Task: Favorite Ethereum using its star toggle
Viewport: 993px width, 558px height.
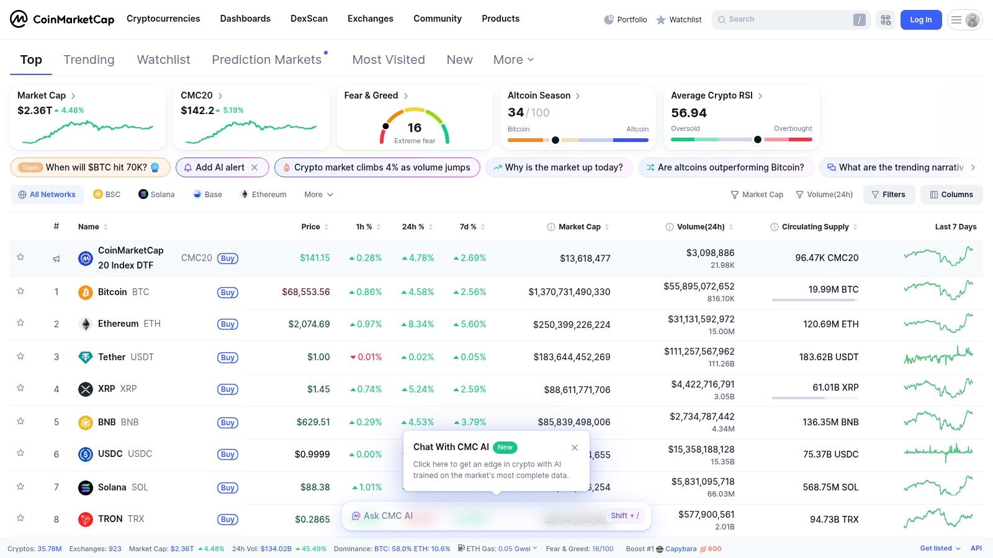Action: (20, 324)
